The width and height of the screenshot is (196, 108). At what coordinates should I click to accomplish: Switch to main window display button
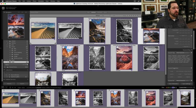pos(3,88)
